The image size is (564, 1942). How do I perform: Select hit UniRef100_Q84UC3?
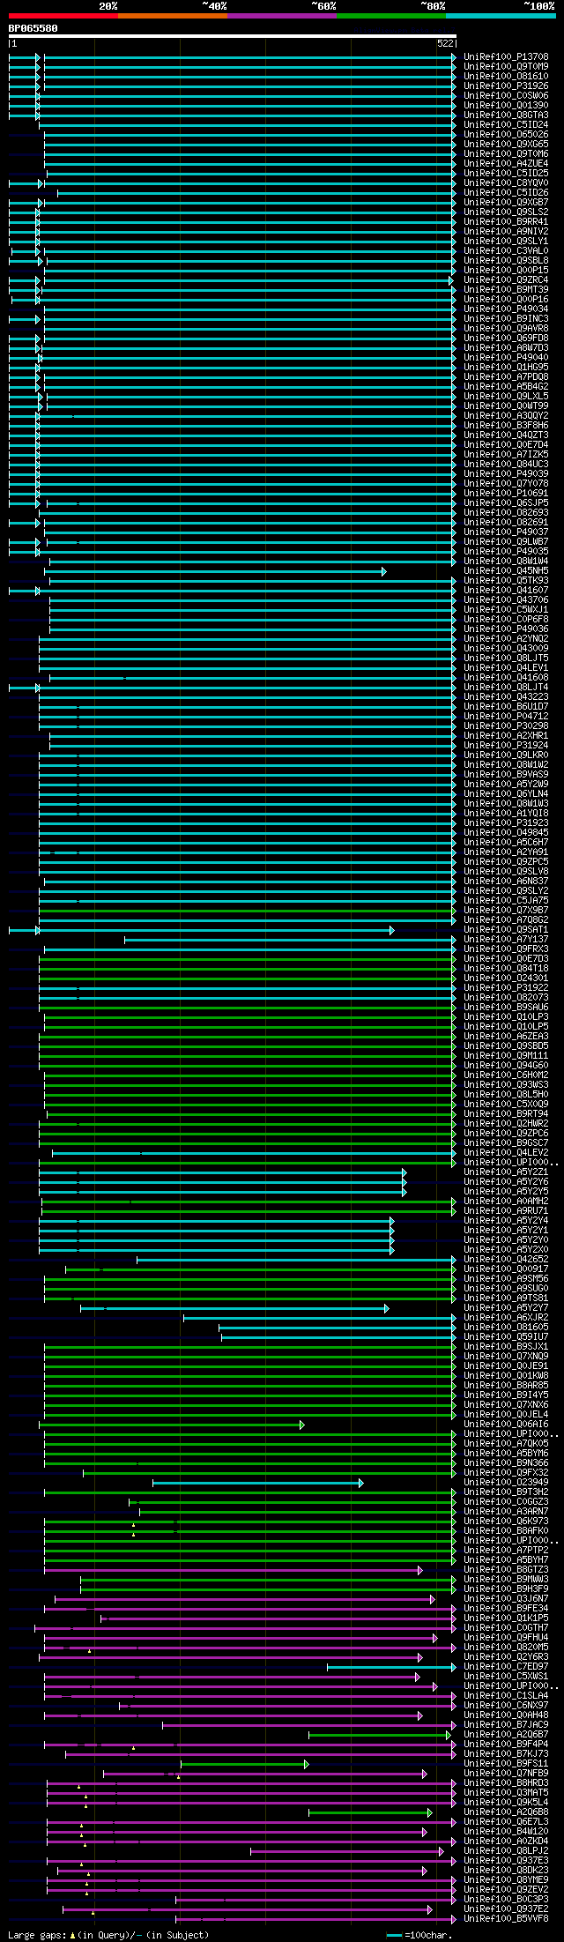point(506,465)
